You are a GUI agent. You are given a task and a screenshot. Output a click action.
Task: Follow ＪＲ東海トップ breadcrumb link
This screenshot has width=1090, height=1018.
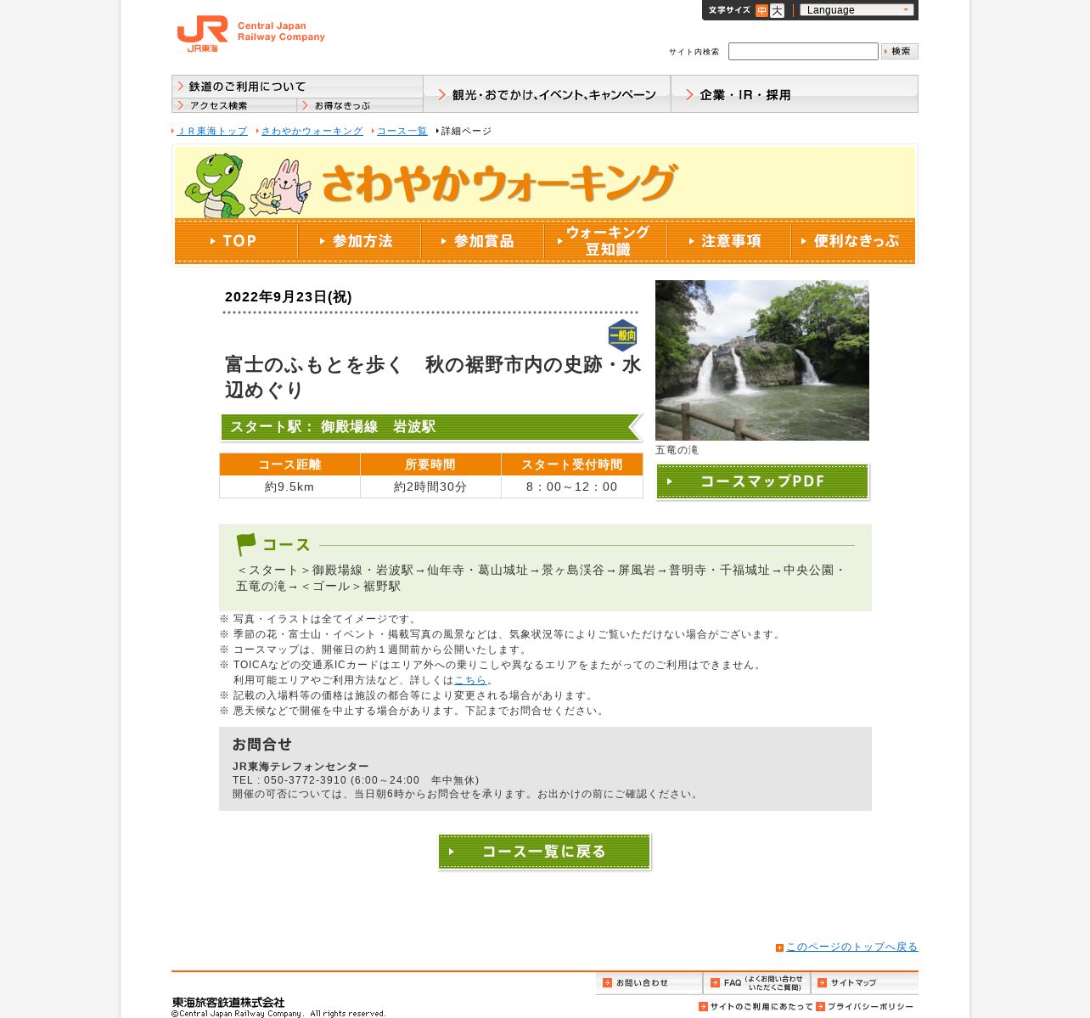pos(212,131)
